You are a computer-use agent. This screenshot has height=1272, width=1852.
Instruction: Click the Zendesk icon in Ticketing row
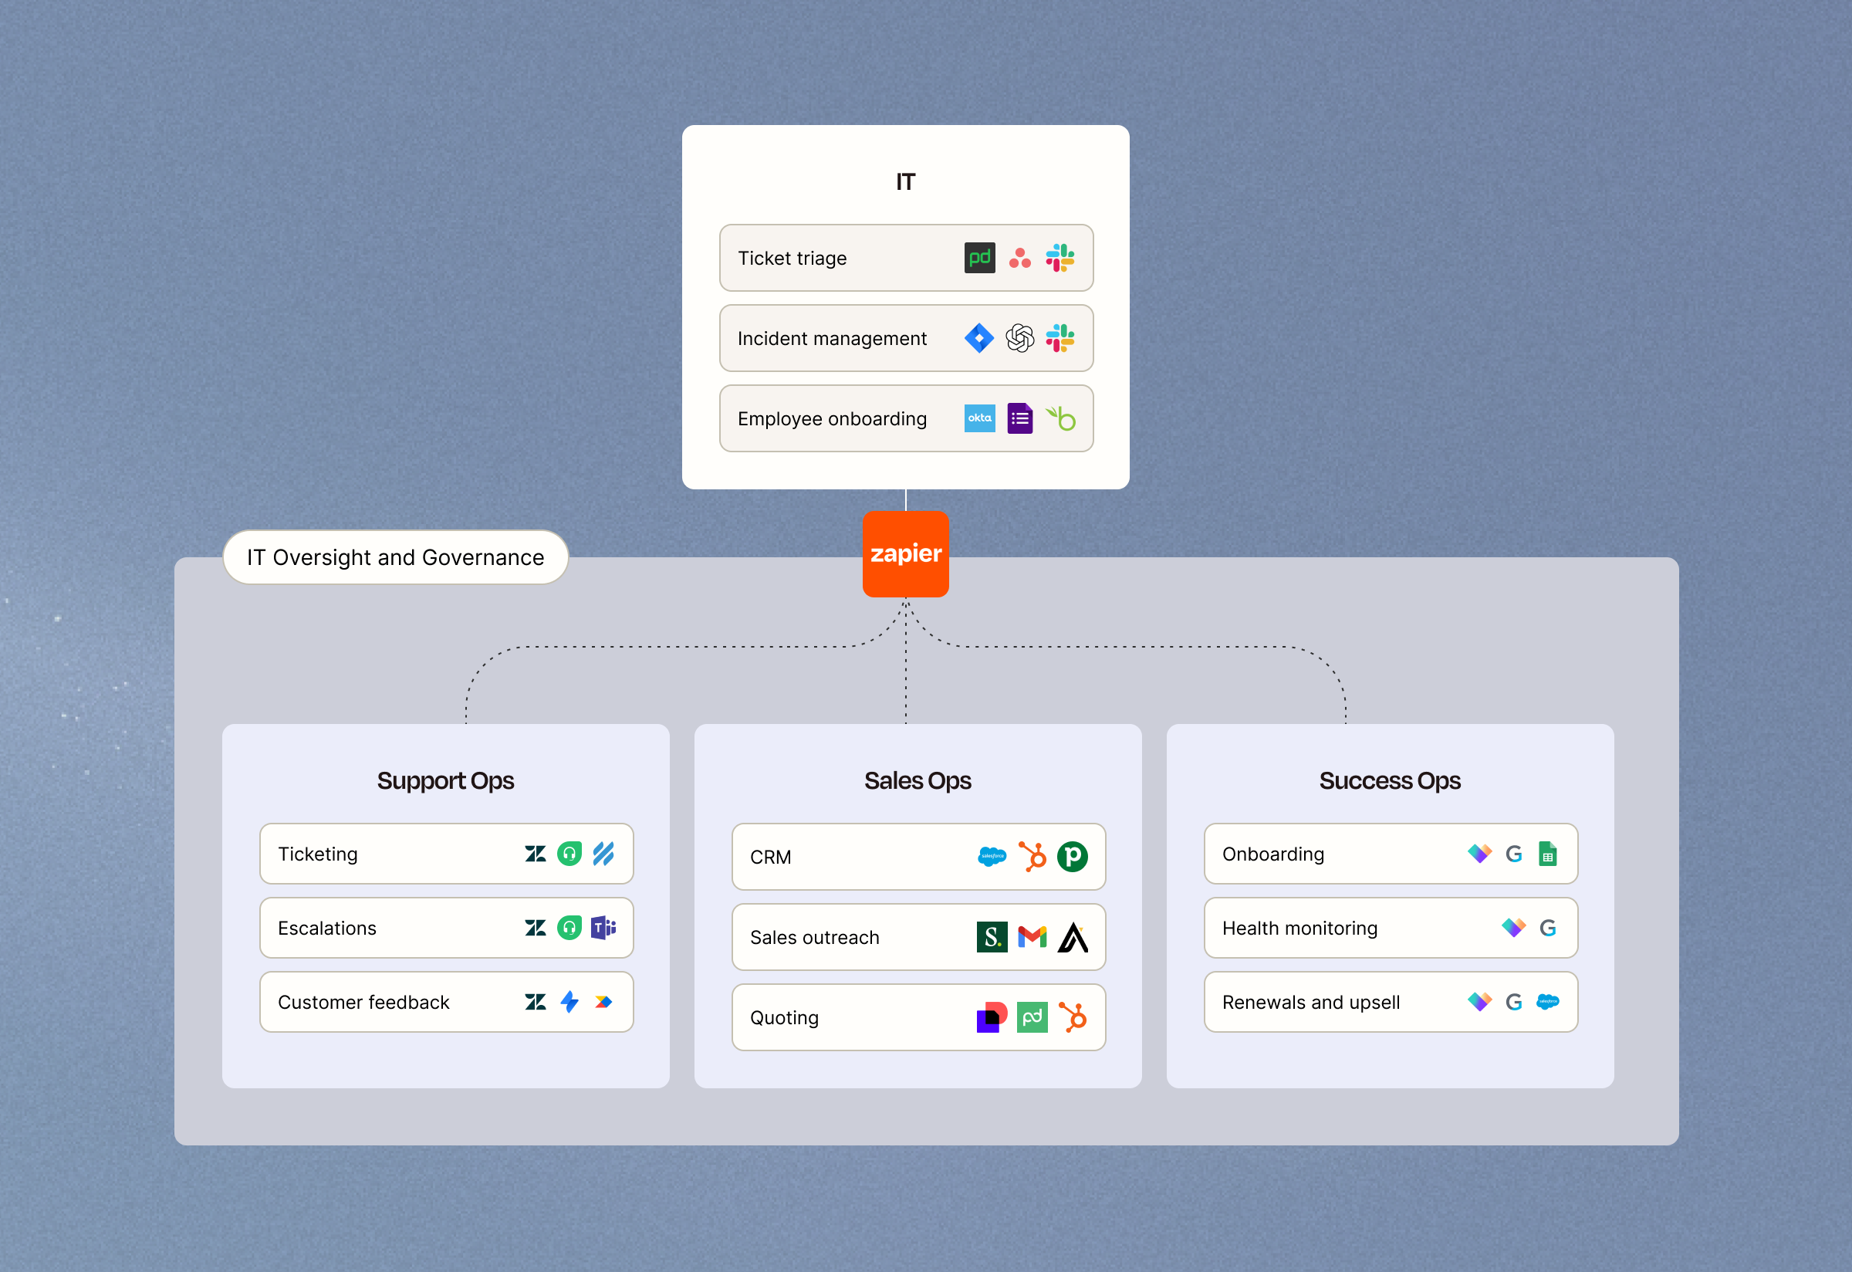click(536, 854)
